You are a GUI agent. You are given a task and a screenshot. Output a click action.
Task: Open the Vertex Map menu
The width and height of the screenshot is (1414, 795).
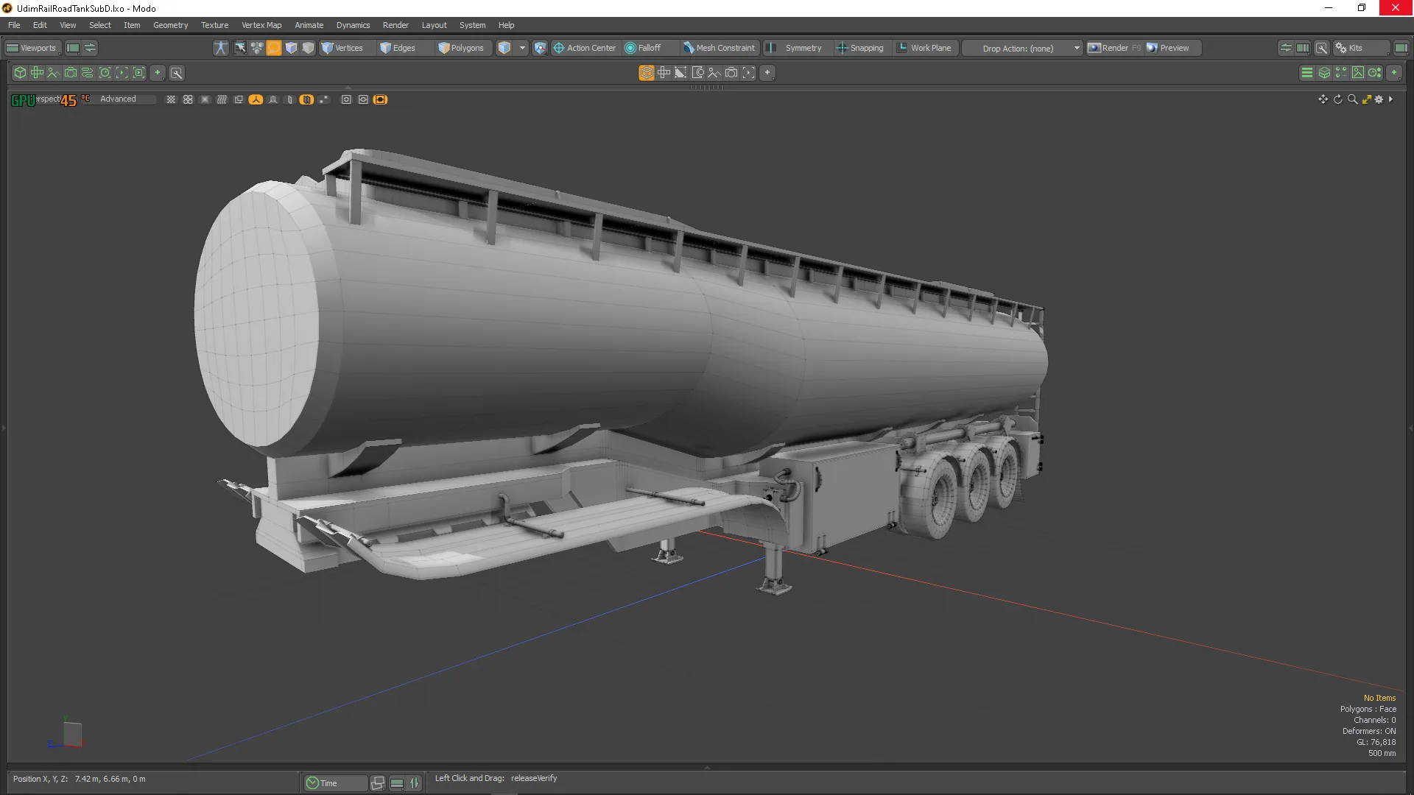(261, 25)
